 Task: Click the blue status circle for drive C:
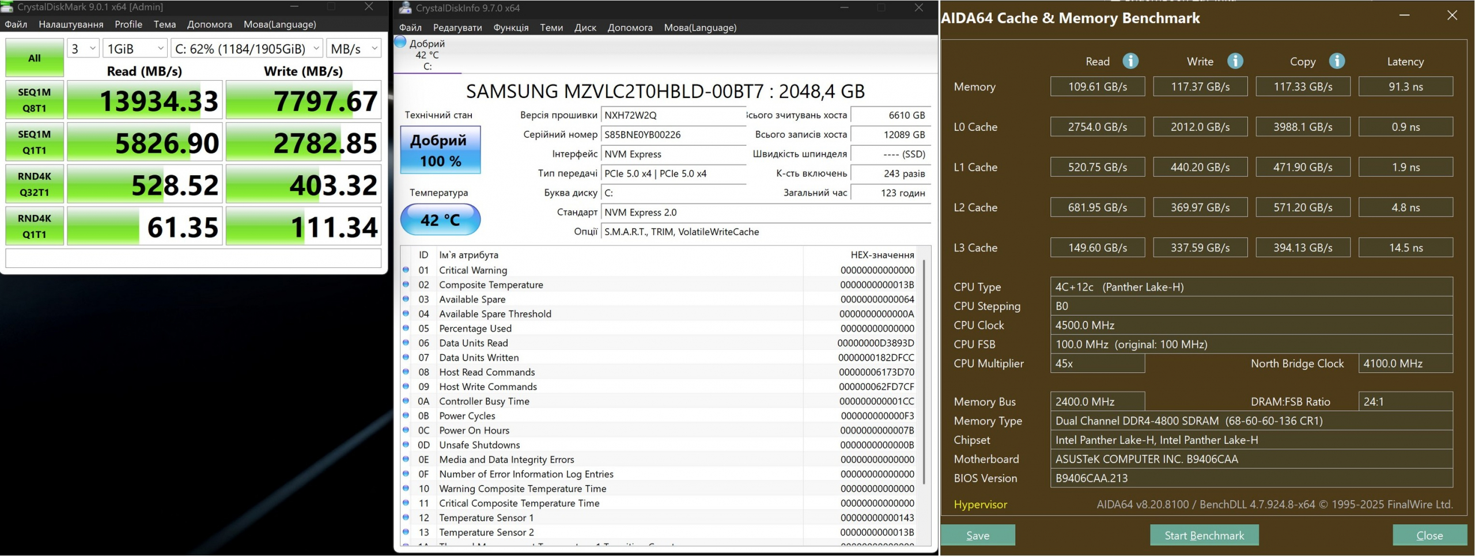(x=400, y=43)
